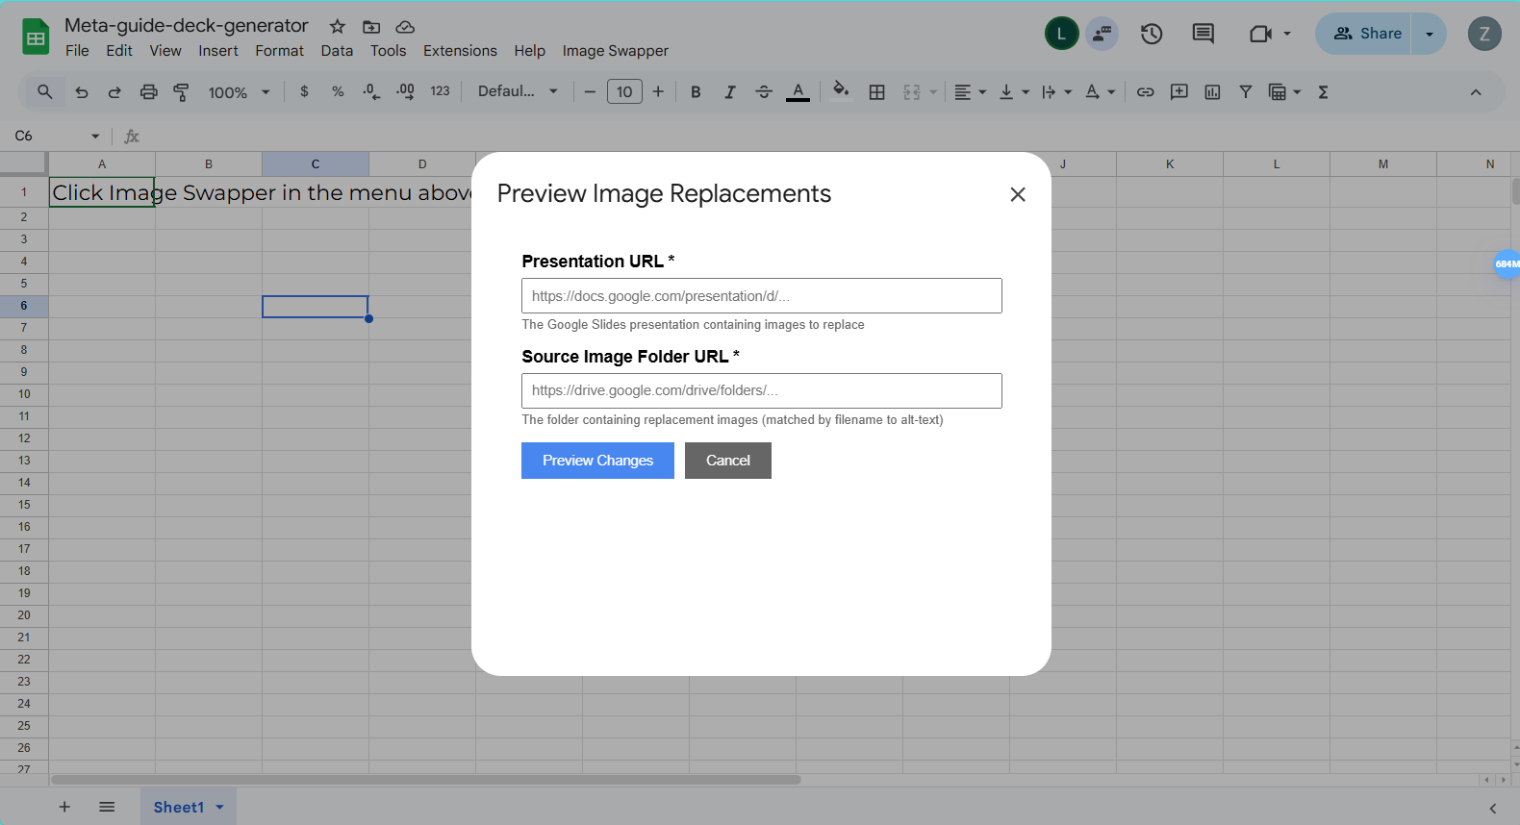Click the paint format roller icon
The image size is (1520, 825).
pos(181,92)
